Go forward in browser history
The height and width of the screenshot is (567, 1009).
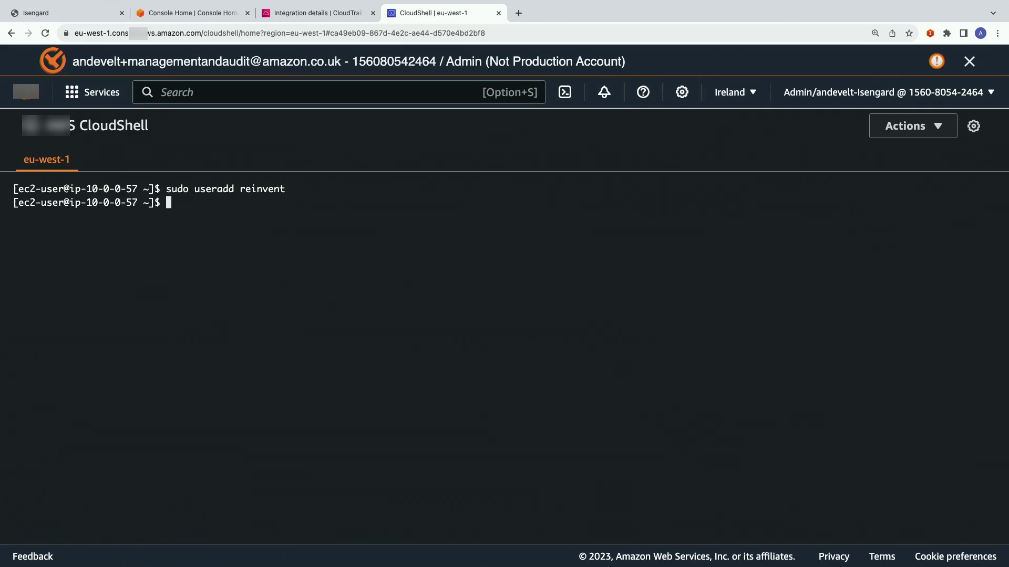28,33
